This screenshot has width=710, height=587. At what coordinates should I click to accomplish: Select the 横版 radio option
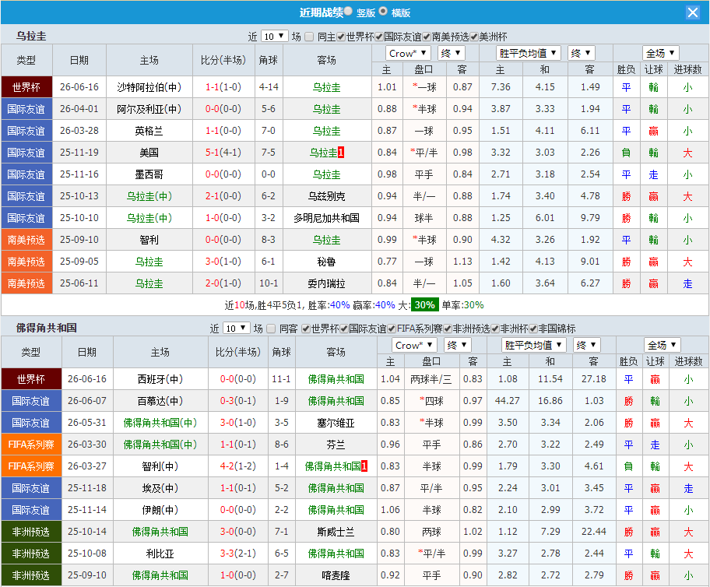tap(383, 12)
